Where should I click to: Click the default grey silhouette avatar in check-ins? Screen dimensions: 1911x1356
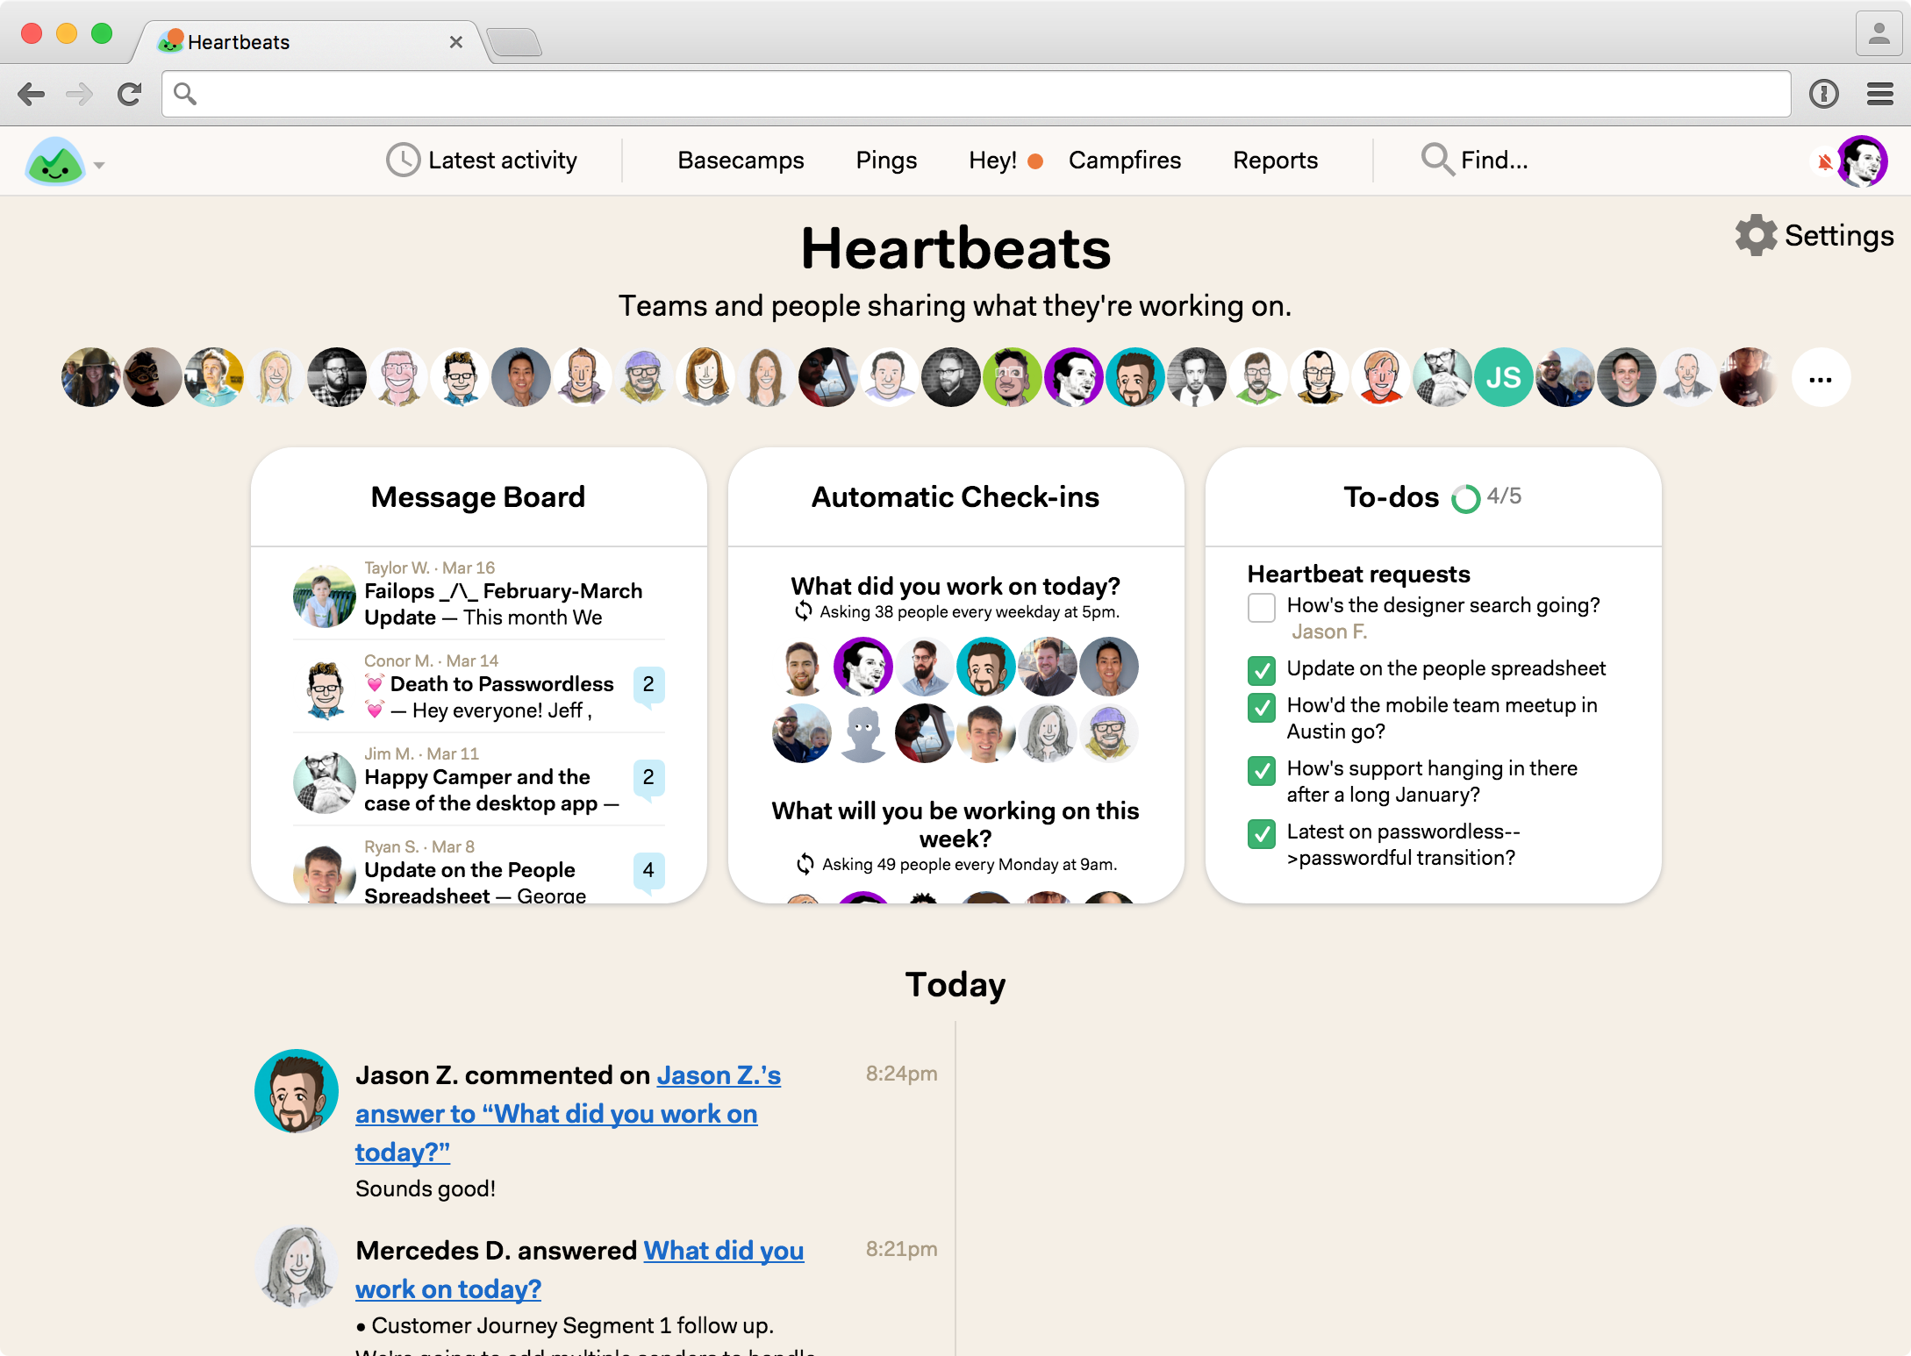(862, 733)
